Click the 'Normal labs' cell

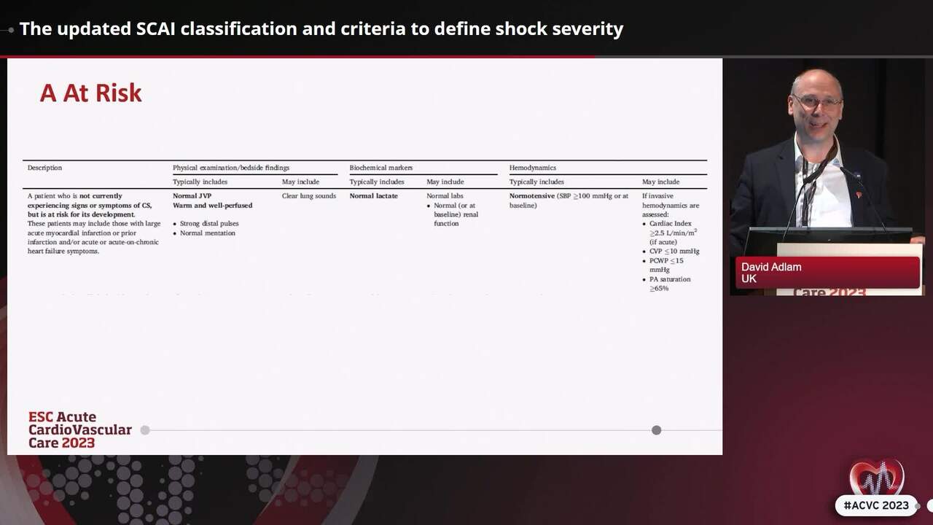[x=445, y=196]
